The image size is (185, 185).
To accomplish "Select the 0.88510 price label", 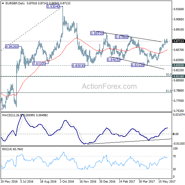I will pos(97,33).
